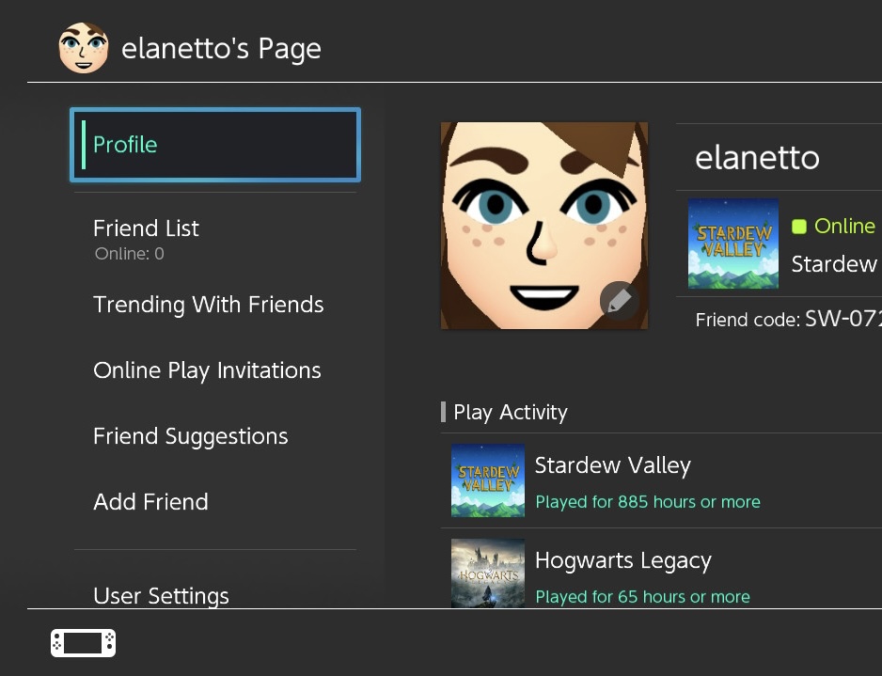Click Stardew Valley thumbnail in Play Activity
882x676 pixels.
pyautogui.click(x=488, y=480)
